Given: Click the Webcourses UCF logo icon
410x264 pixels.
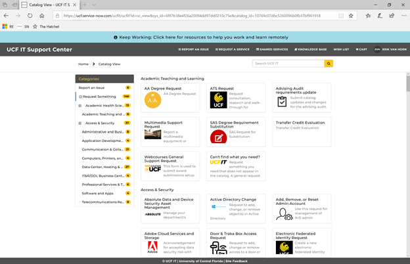Looking at the screenshot, I should (x=152, y=168).
